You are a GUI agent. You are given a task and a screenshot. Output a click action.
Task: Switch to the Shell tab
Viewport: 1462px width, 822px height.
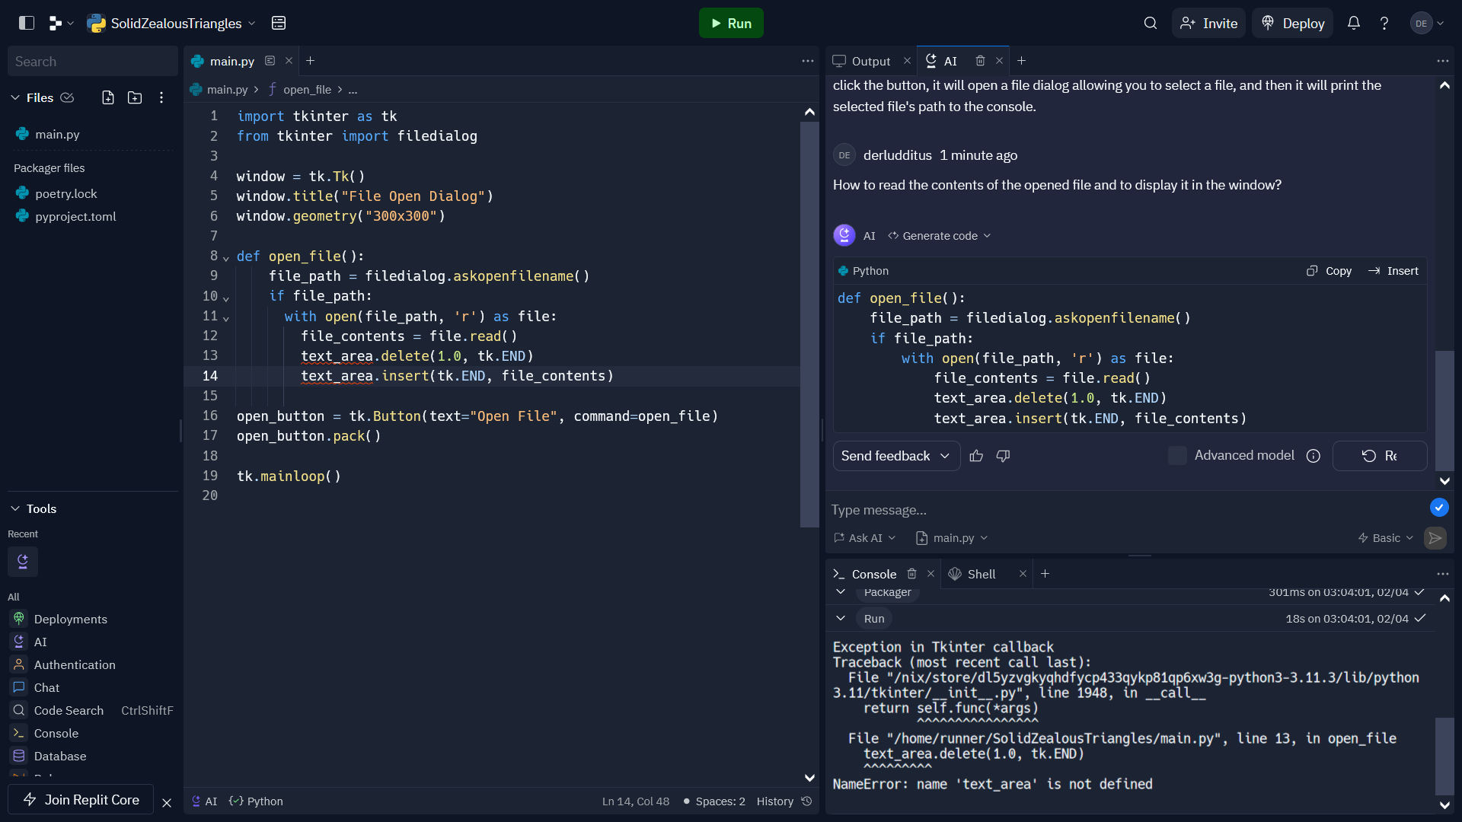click(981, 574)
